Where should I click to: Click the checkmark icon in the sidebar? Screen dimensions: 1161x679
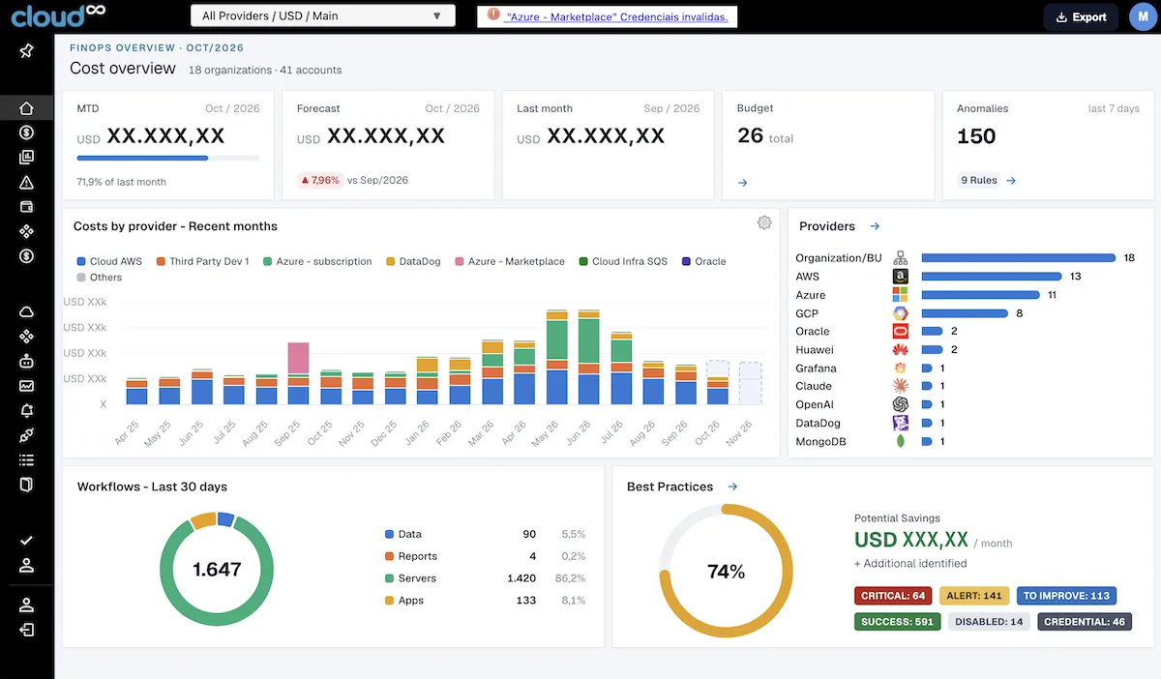[27, 541]
